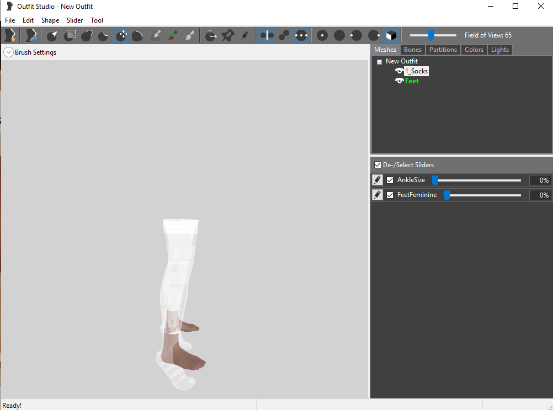Uncheck the FeetFeminine slider checkbox
Image resolution: width=553 pixels, height=410 pixels.
[x=390, y=195]
